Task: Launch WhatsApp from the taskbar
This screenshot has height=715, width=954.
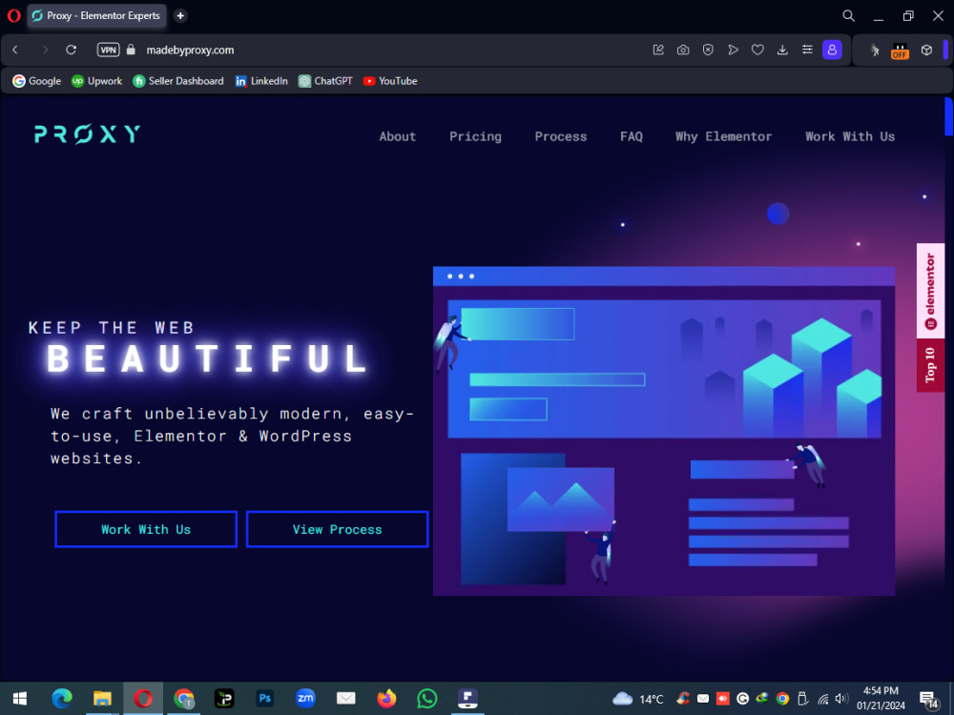Action: coord(426,699)
